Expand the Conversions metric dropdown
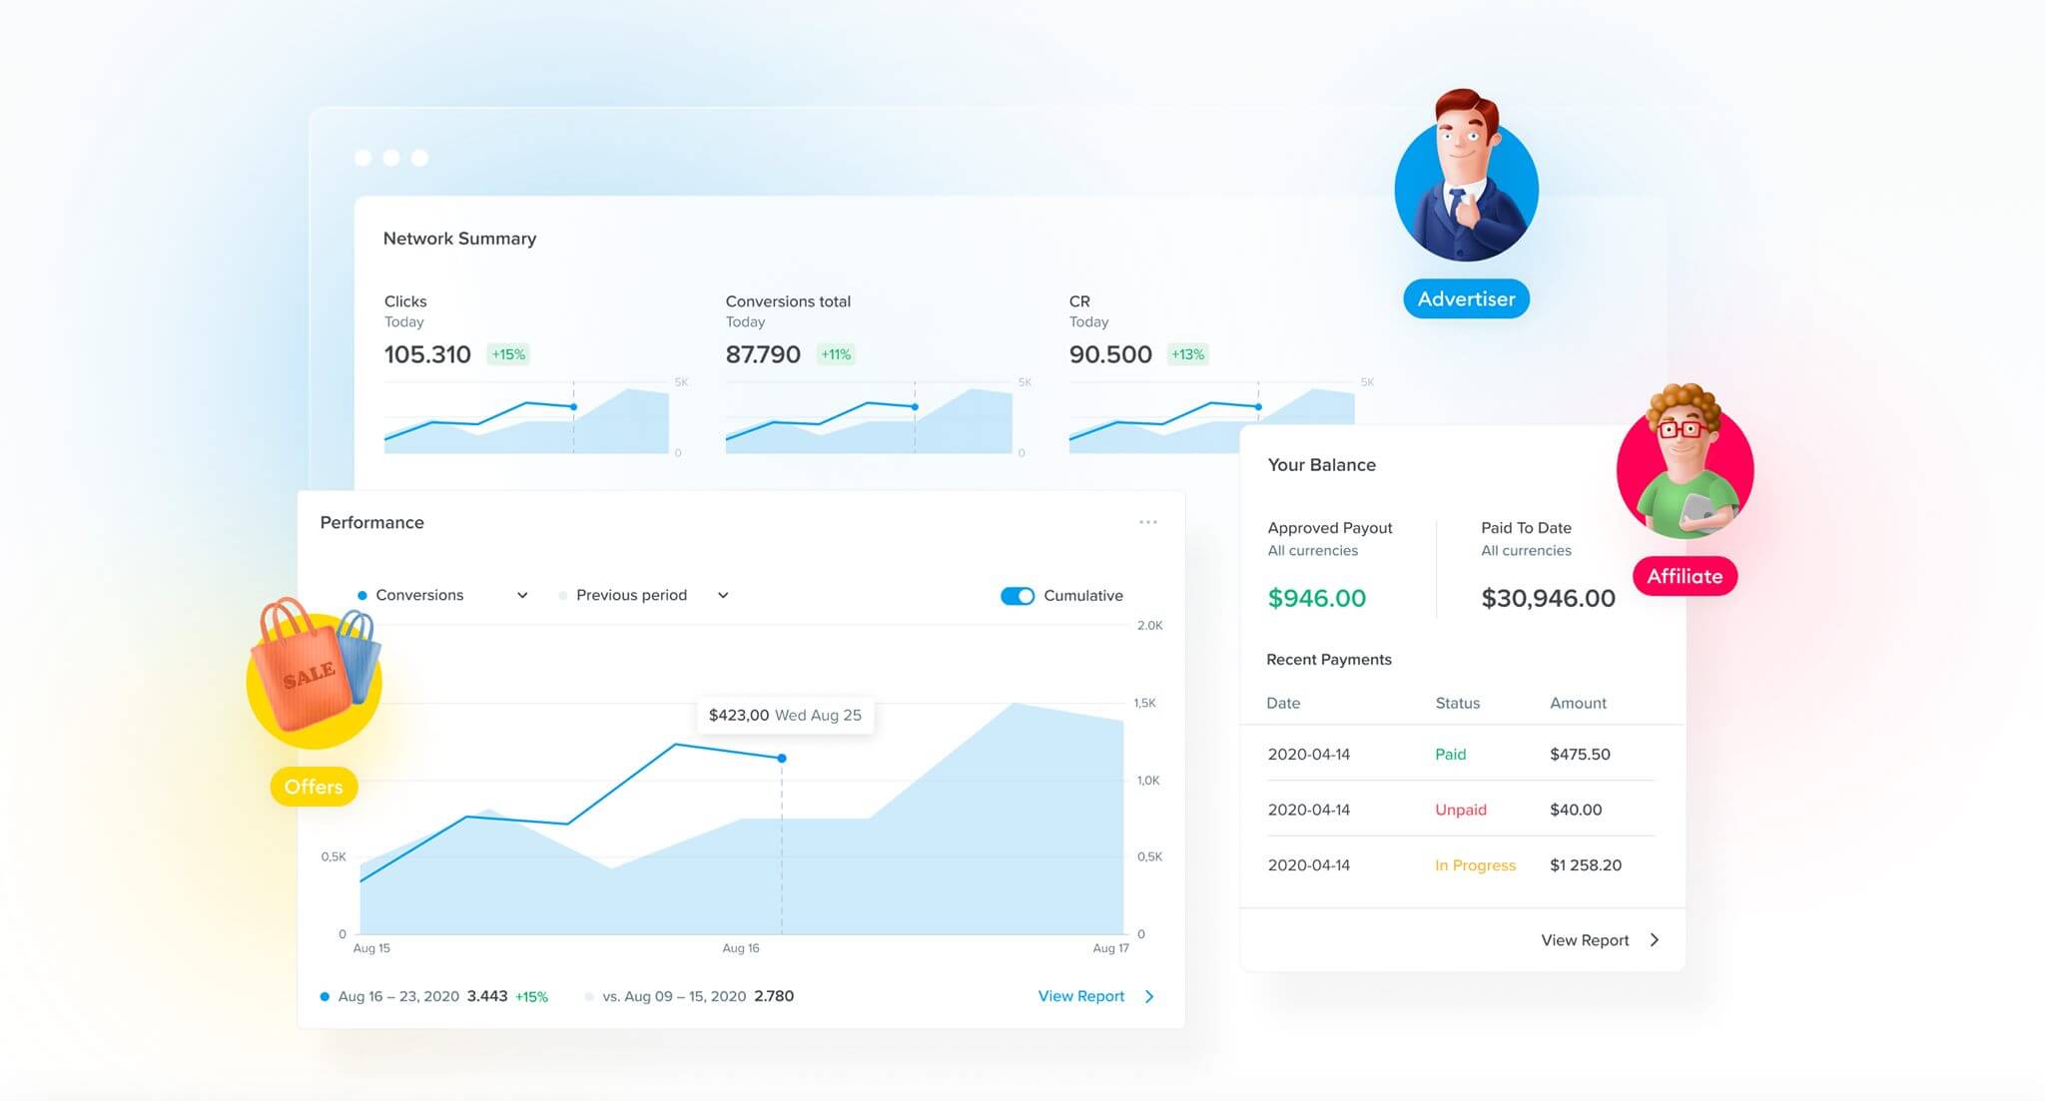The height and width of the screenshot is (1101, 2045). [514, 594]
